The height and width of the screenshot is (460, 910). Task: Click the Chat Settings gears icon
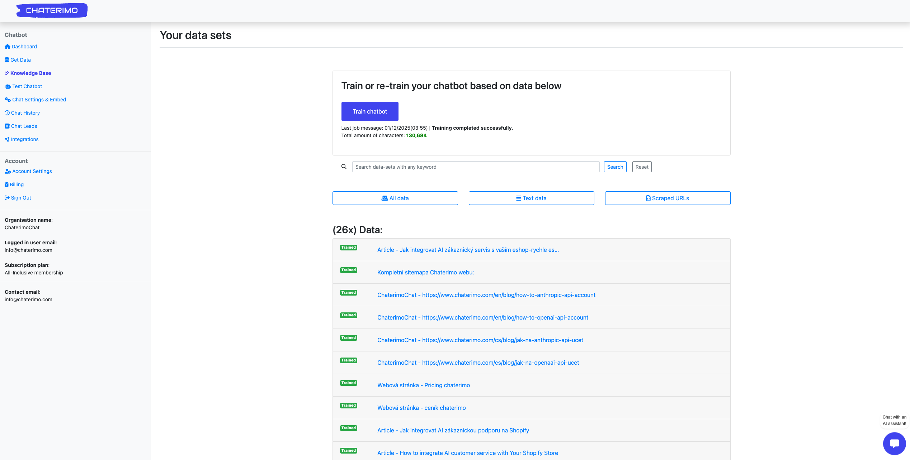pyautogui.click(x=8, y=100)
